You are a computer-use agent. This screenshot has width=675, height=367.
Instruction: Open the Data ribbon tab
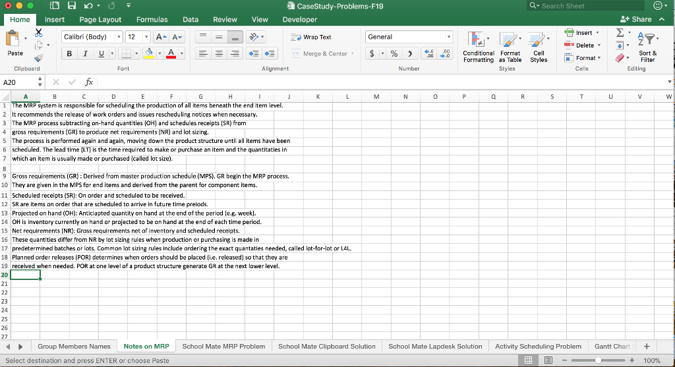tap(191, 19)
